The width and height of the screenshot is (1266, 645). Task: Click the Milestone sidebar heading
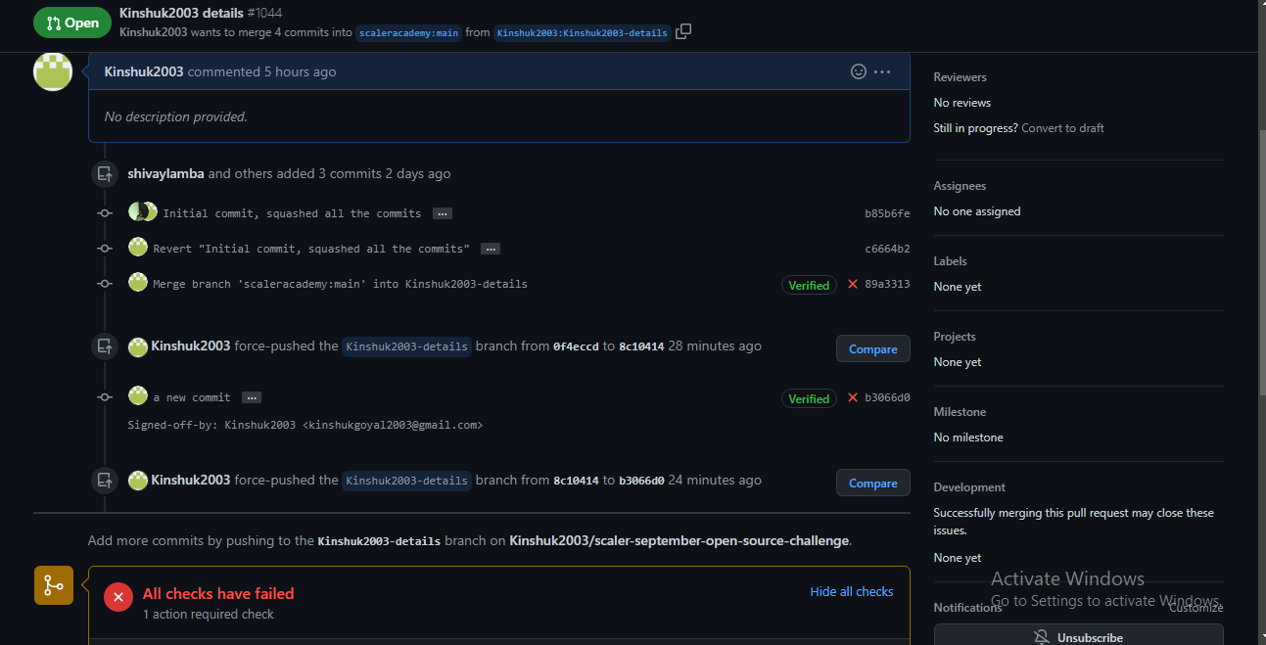960,412
